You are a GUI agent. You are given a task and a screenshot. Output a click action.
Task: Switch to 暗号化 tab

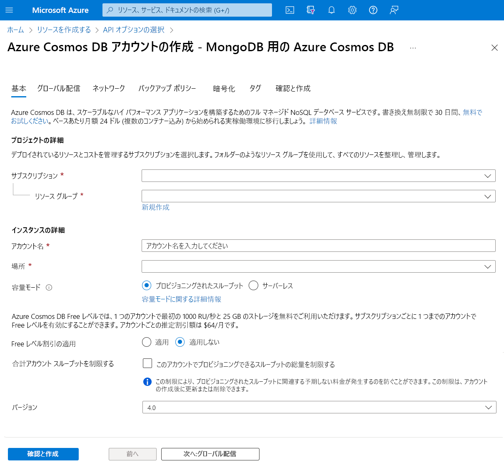(224, 88)
